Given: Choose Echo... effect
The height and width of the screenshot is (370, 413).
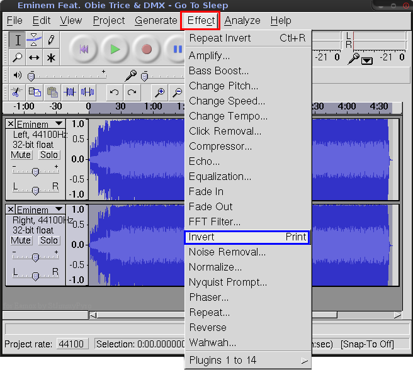Looking at the screenshot, I should (x=247, y=162).
